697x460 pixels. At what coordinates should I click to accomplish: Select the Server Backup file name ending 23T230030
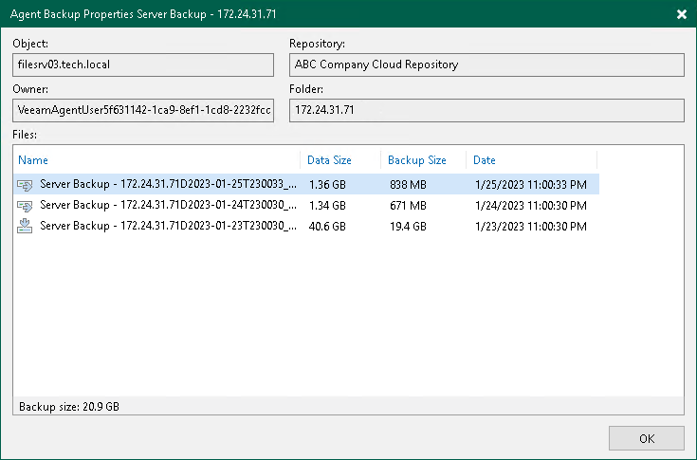[x=169, y=226]
